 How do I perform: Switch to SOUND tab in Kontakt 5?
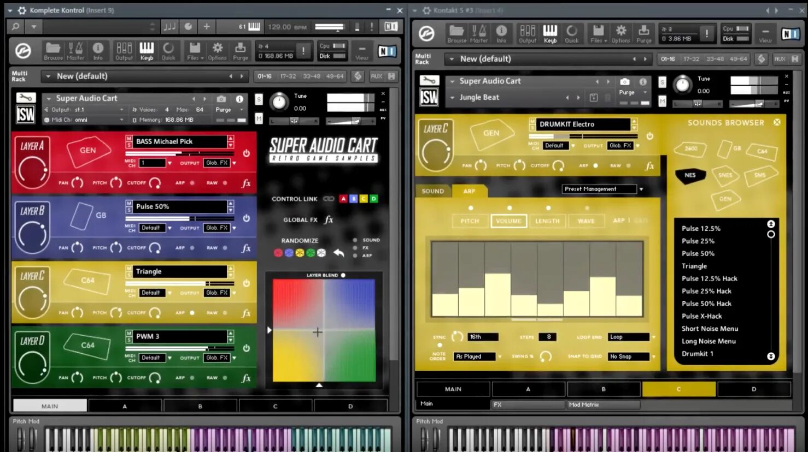(x=432, y=191)
